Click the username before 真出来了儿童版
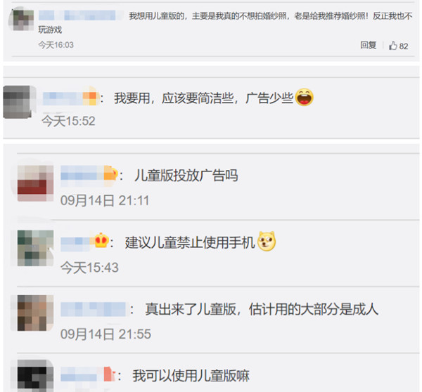The image size is (422, 392). pos(93,309)
